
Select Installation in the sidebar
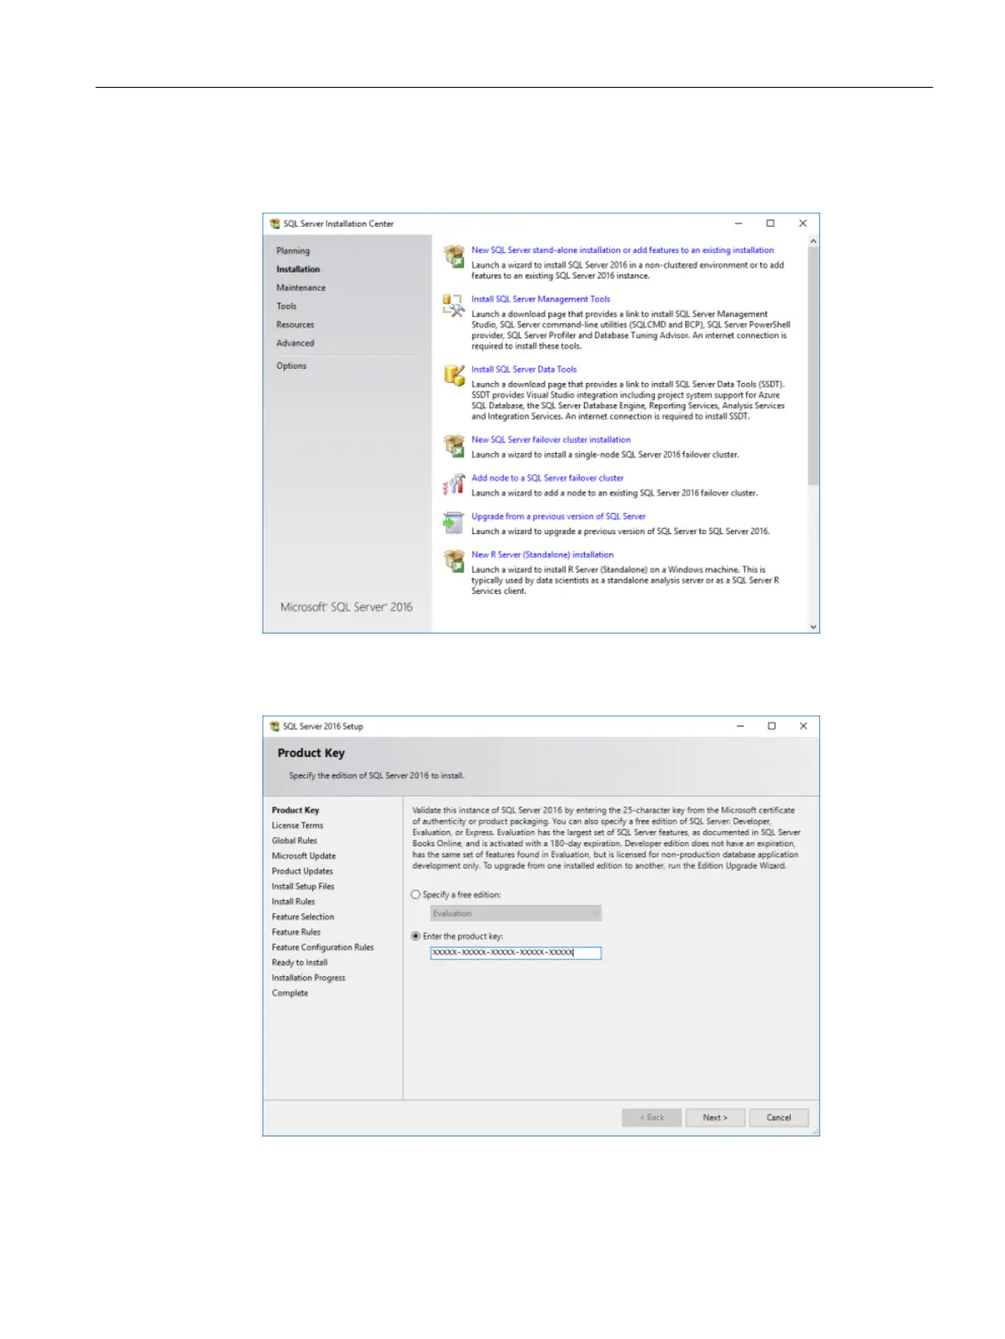pos(298,269)
